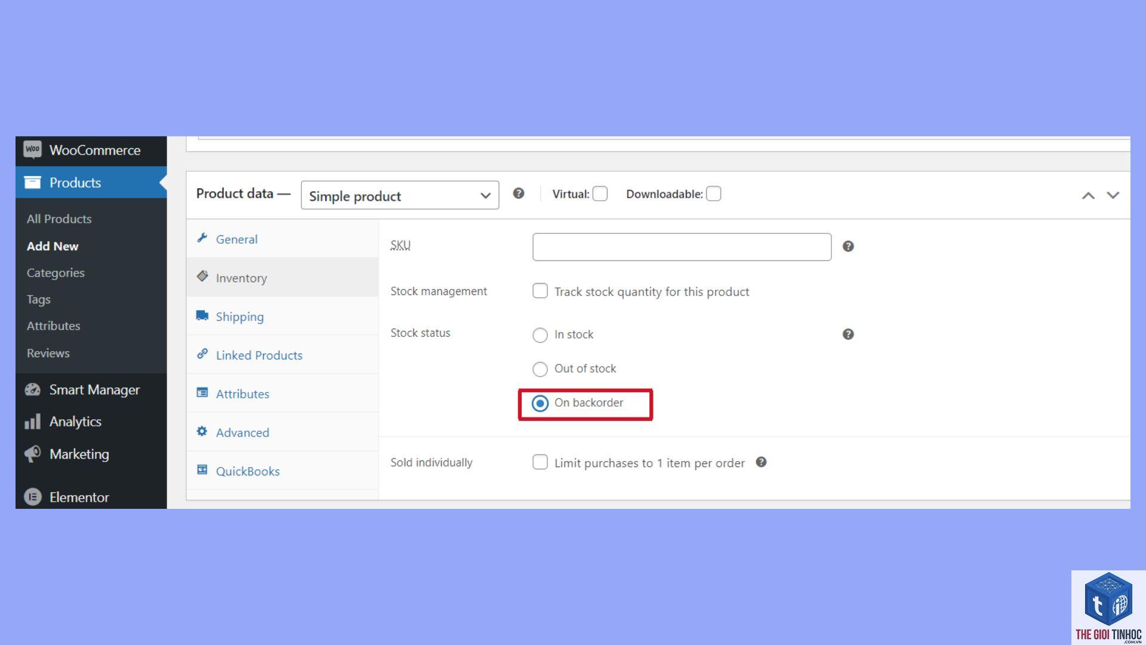
Task: Click the 'On backorder' option label
Action: click(589, 403)
